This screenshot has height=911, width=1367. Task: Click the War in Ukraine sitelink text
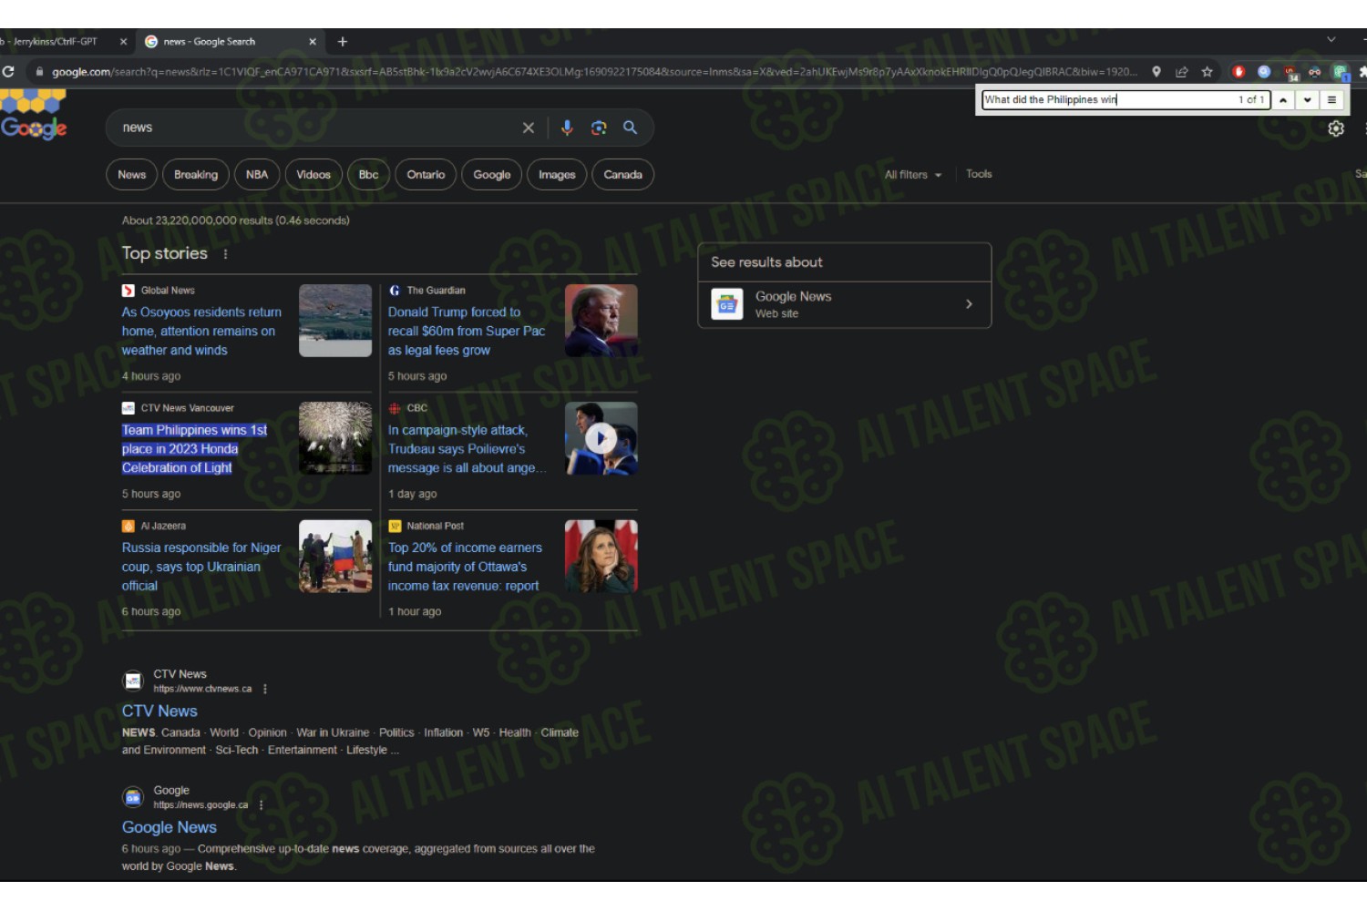point(333,733)
